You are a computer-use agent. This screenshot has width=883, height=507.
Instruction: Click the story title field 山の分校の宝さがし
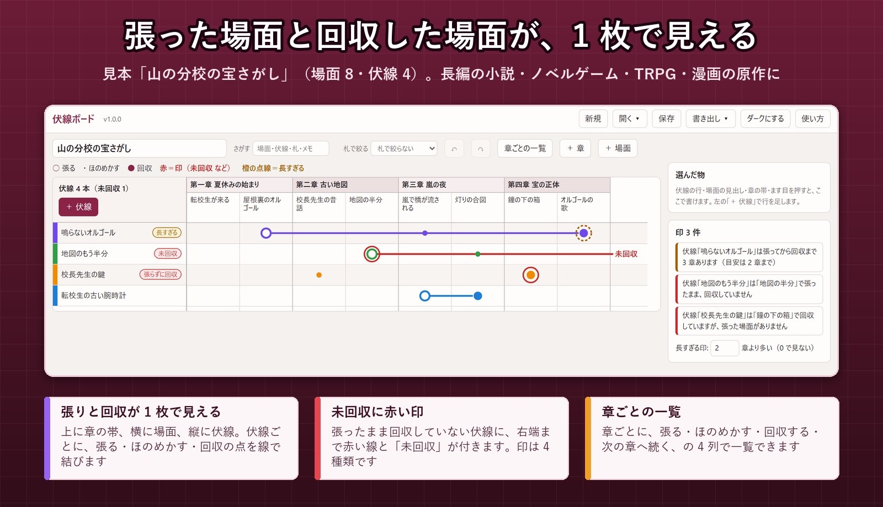[x=140, y=148]
